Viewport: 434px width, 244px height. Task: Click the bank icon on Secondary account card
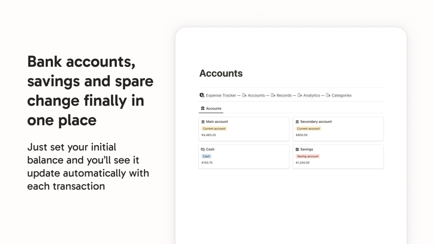(x=297, y=121)
